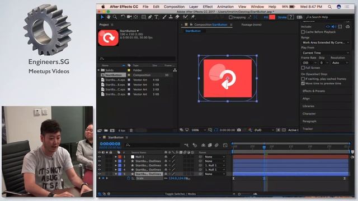Hide layer 2 with its eye icon
Image resolution: width=358 pixels, height=201 pixels.
click(x=100, y=161)
